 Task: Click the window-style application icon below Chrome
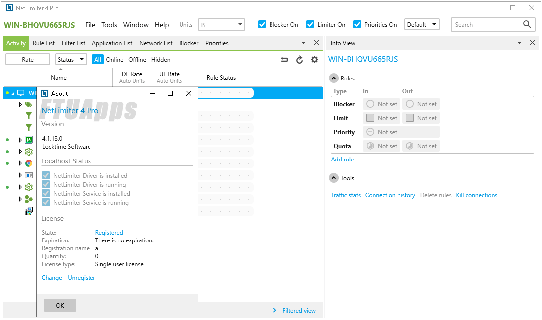29,175
